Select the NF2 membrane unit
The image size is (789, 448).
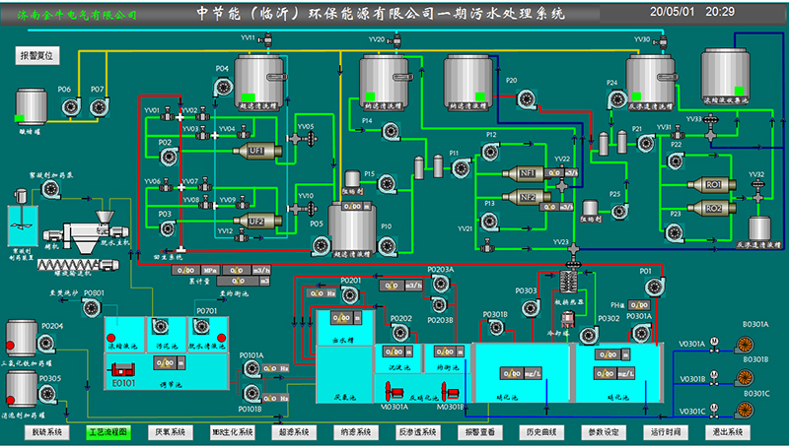526,197
